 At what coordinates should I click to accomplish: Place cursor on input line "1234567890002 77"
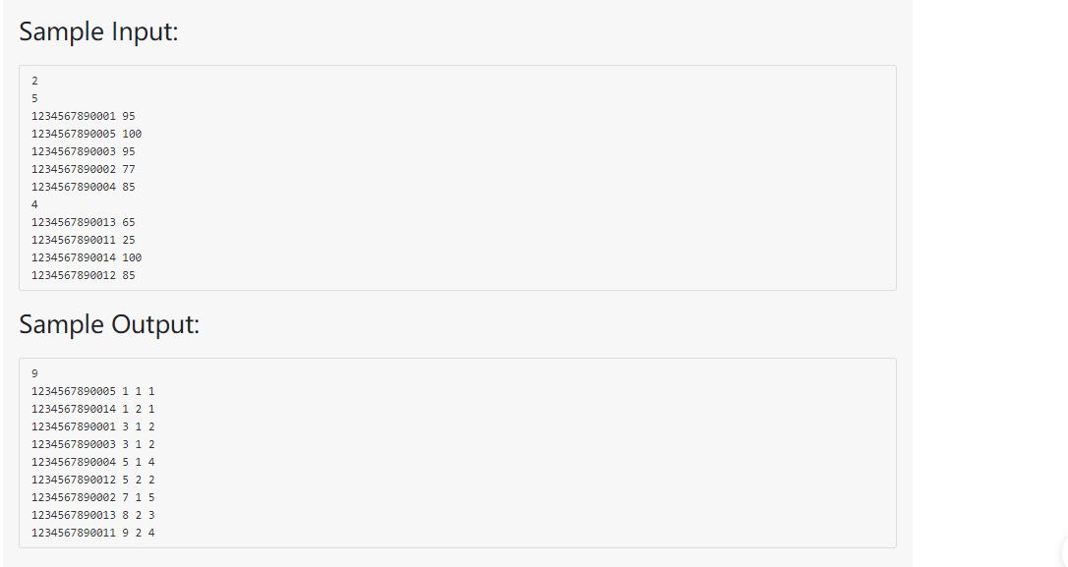(x=84, y=169)
